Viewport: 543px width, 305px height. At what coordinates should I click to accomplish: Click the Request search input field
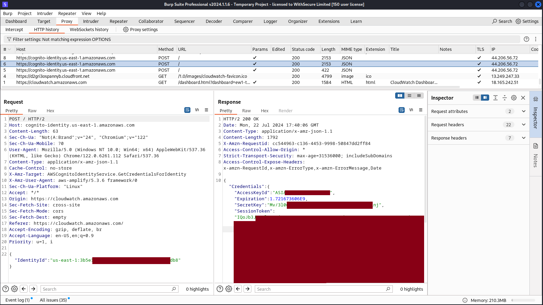[x=109, y=289]
